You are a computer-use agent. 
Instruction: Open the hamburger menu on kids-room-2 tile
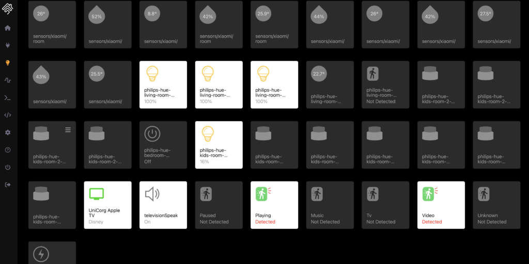[68, 130]
